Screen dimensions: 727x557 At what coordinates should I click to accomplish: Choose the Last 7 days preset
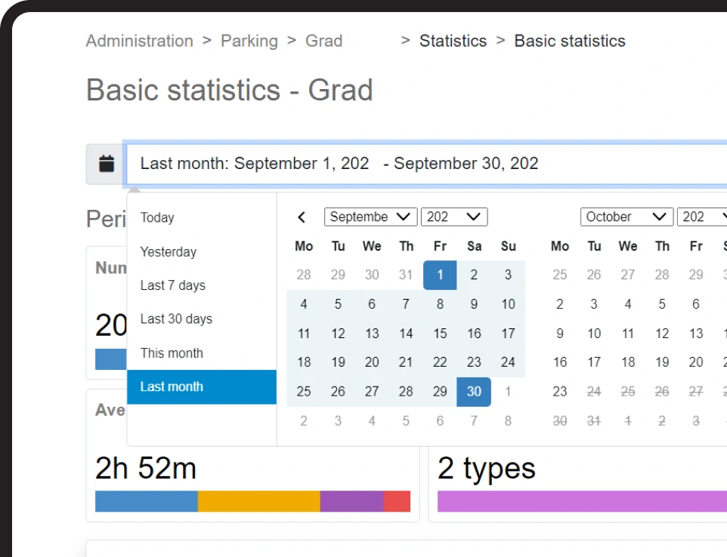pyautogui.click(x=202, y=285)
